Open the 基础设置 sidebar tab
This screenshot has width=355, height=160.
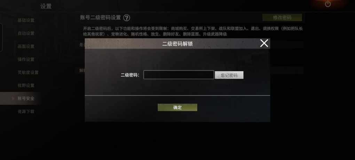coord(26,20)
